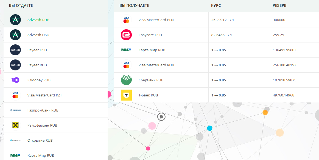Click the Payeer RUB logo icon
Image resolution: width=319 pixels, height=160 pixels.
point(15,65)
